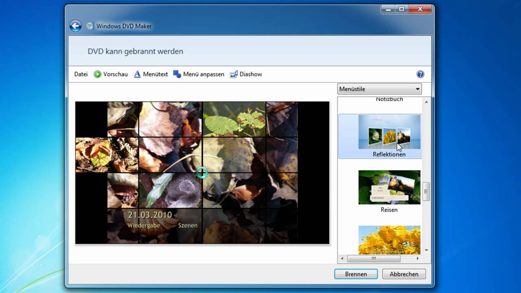Click the Szenen text in menu preview
This screenshot has height=293, width=521.
click(188, 225)
